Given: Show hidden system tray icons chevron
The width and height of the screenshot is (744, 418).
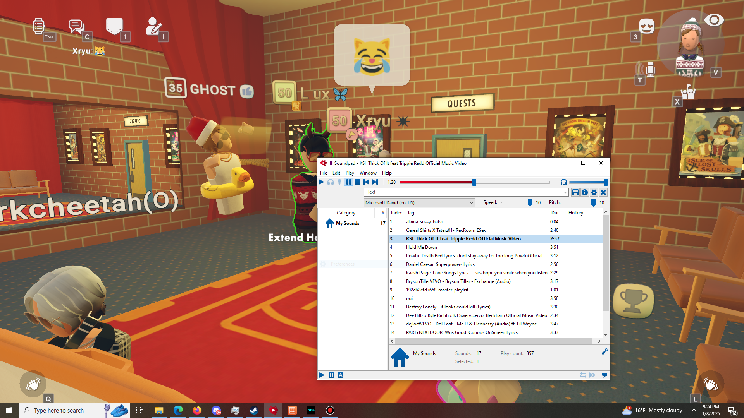Looking at the screenshot, I should tap(694, 410).
